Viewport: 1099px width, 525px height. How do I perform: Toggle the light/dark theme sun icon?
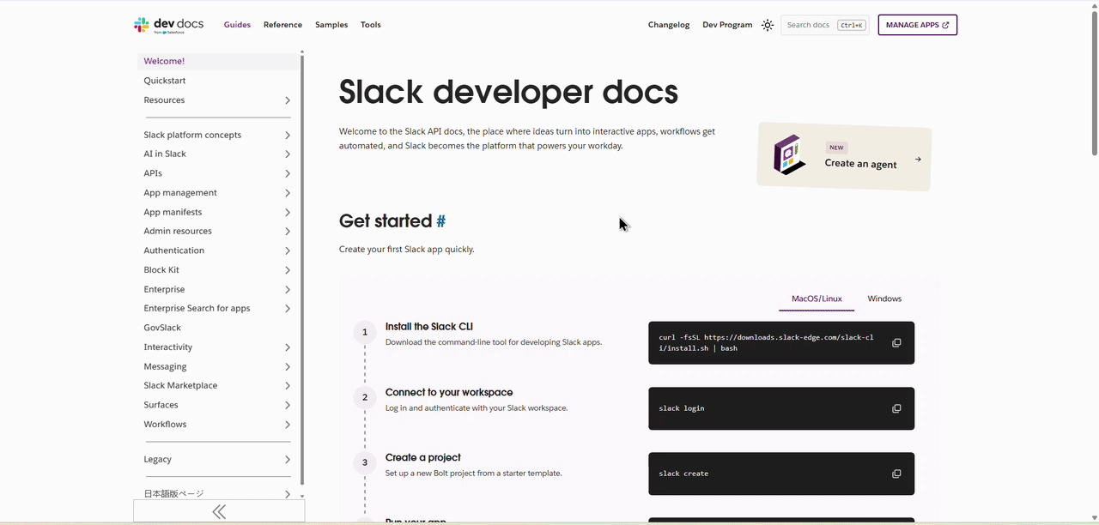[x=768, y=25]
